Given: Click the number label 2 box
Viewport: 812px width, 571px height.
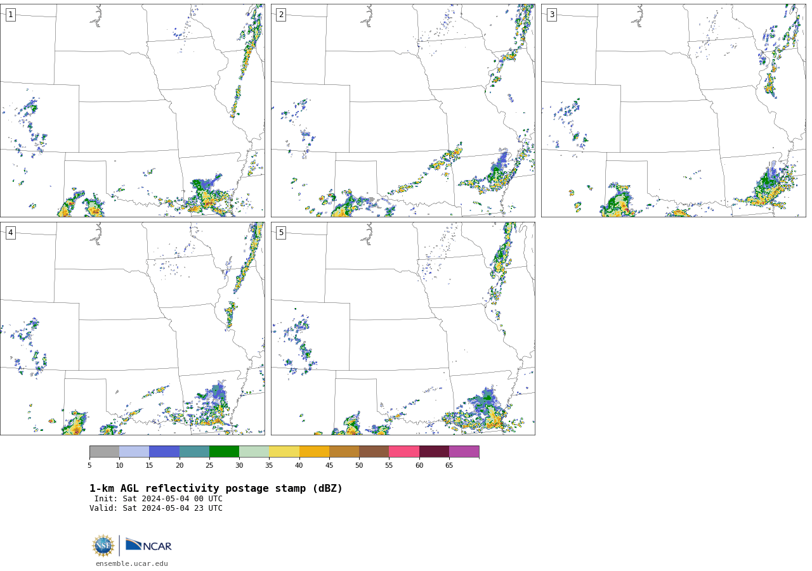Looking at the screenshot, I should point(281,15).
